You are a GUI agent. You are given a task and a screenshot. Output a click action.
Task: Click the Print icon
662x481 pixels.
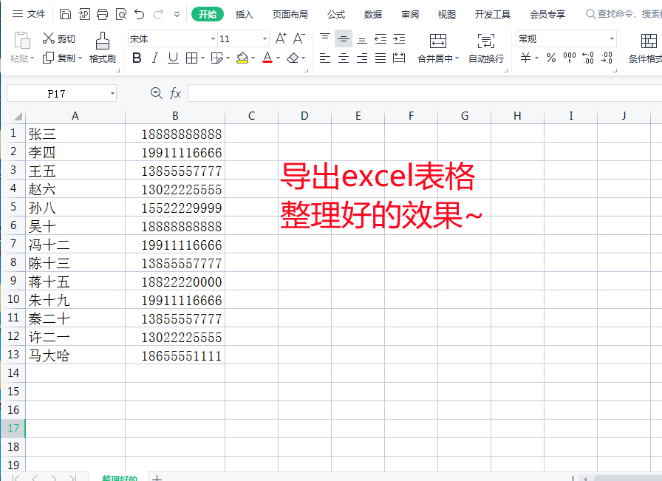(102, 14)
